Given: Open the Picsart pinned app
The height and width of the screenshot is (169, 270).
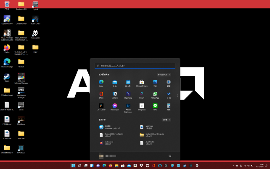Looking at the screenshot, I should 142,95.
